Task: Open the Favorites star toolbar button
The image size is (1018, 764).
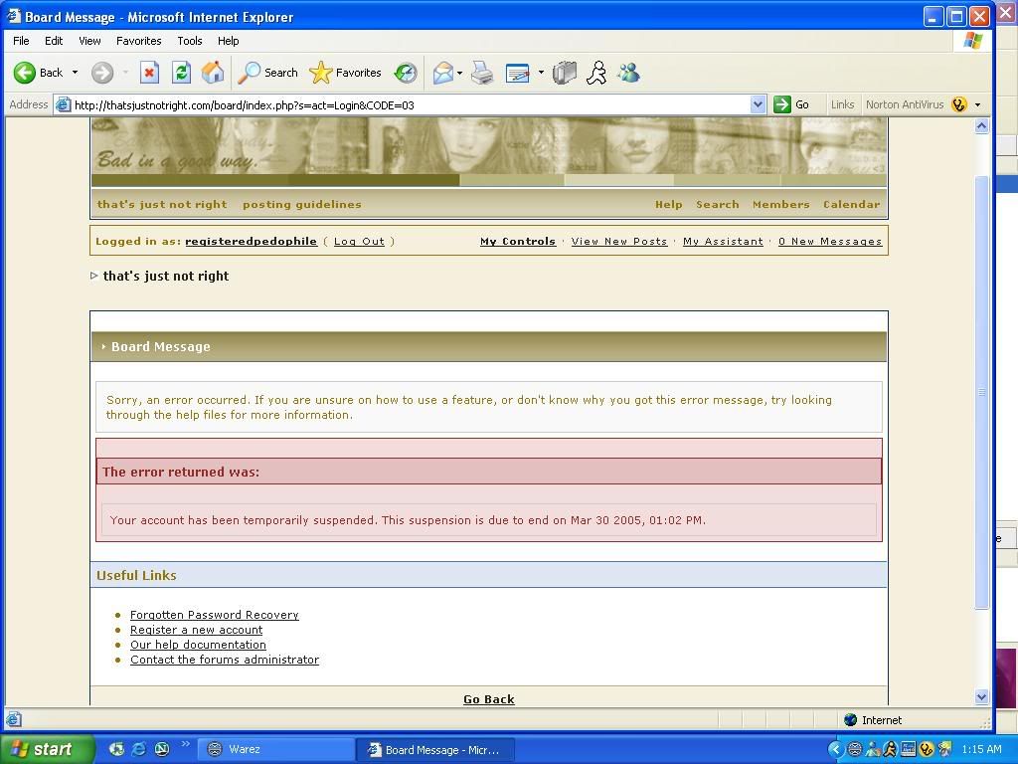Action: click(345, 73)
